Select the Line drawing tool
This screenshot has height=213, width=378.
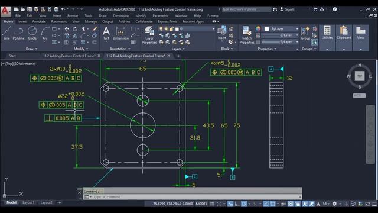[x=6, y=33]
